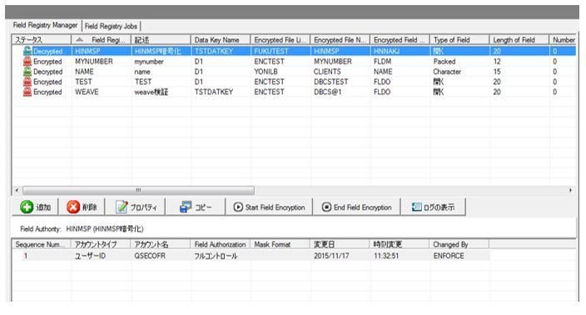Image resolution: width=586 pixels, height=315 pixels.
Task: Click the Mask Format column header
Action: [281, 244]
